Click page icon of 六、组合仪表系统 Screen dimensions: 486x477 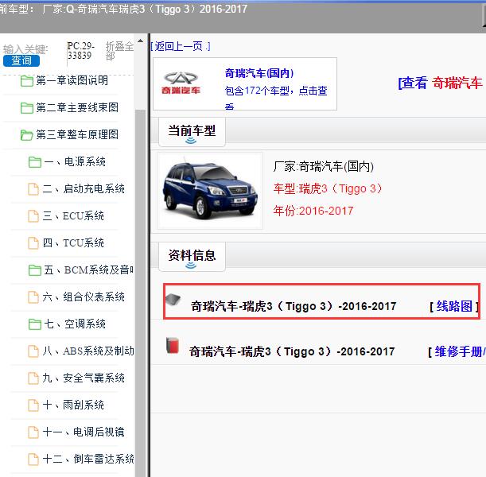click(x=33, y=297)
